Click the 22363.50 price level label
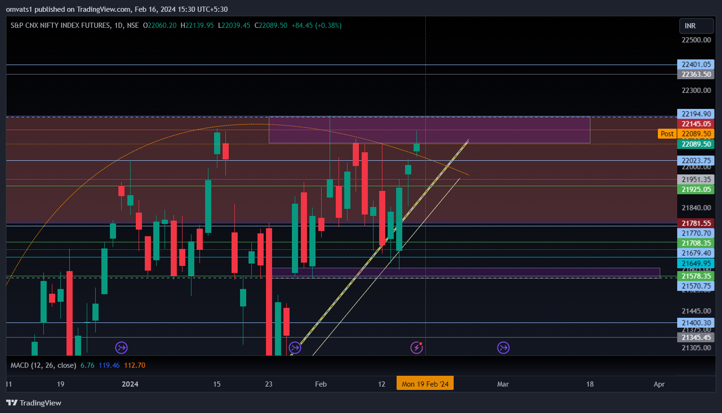This screenshot has width=722, height=413. [x=696, y=74]
